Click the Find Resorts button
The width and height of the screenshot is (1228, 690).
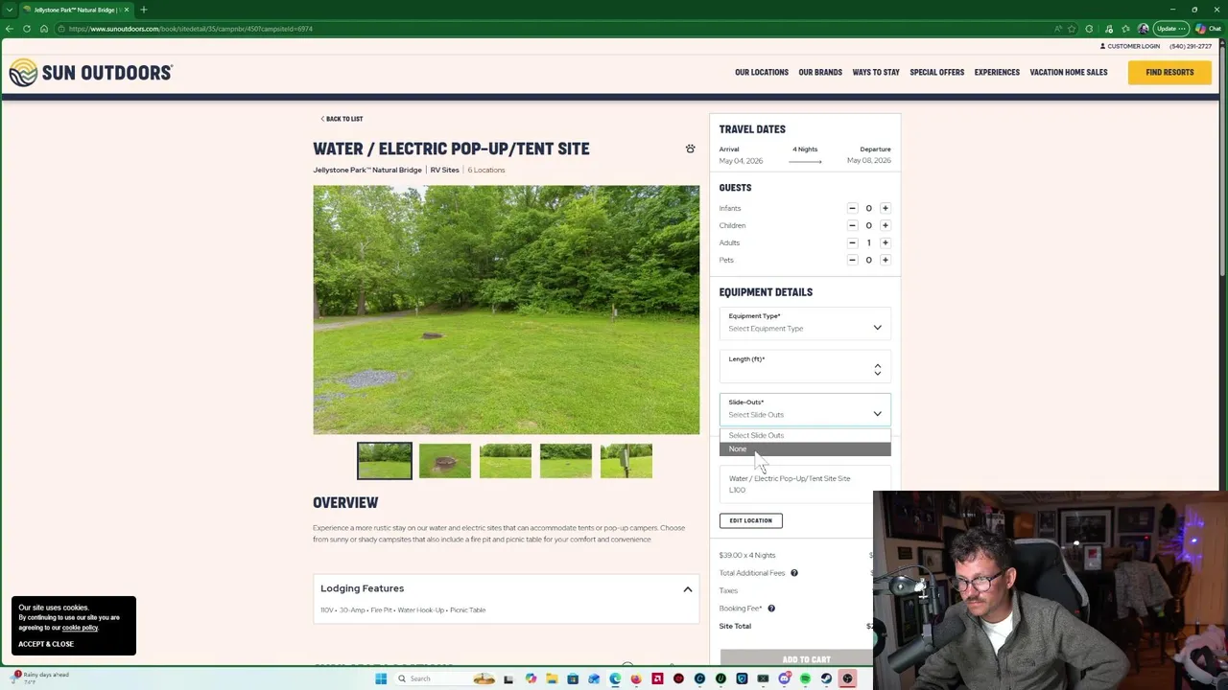1169,72
